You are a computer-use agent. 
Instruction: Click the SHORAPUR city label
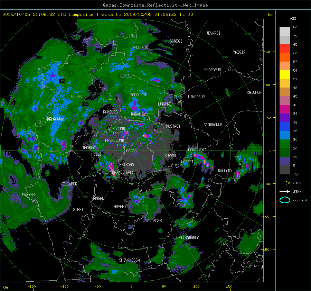pos(213,70)
